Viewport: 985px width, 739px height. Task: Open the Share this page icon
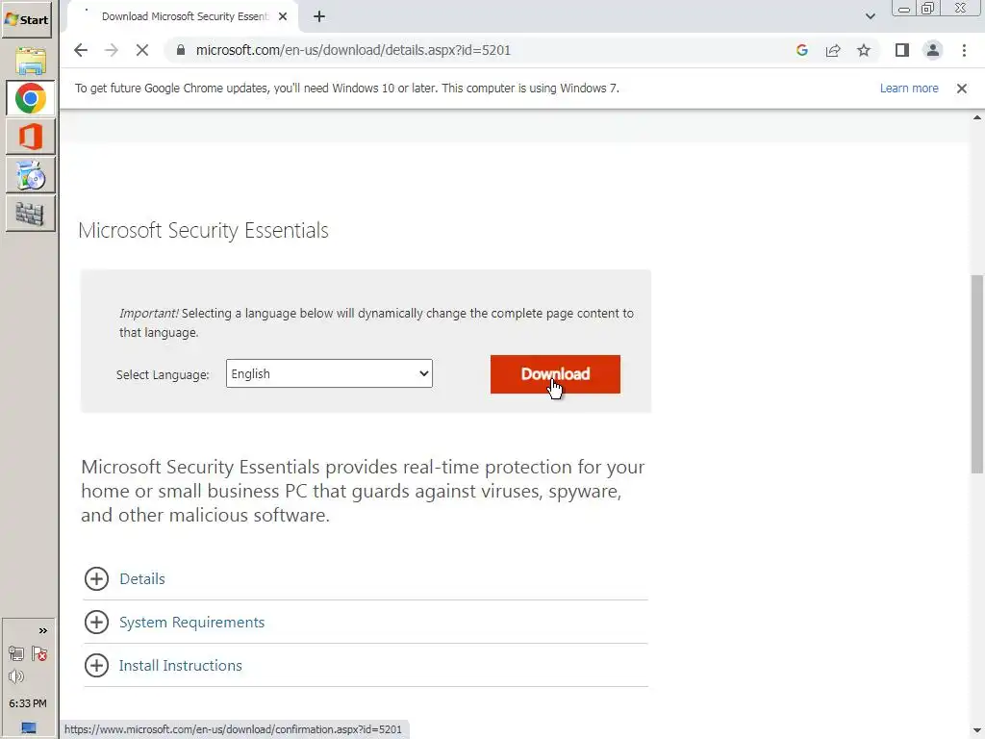[833, 51]
